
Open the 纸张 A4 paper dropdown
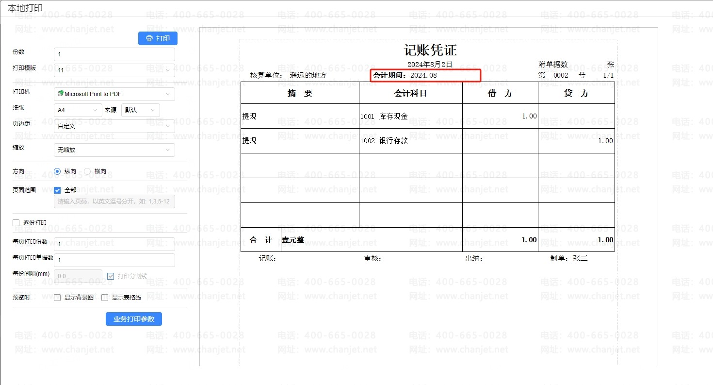pyautogui.click(x=78, y=110)
